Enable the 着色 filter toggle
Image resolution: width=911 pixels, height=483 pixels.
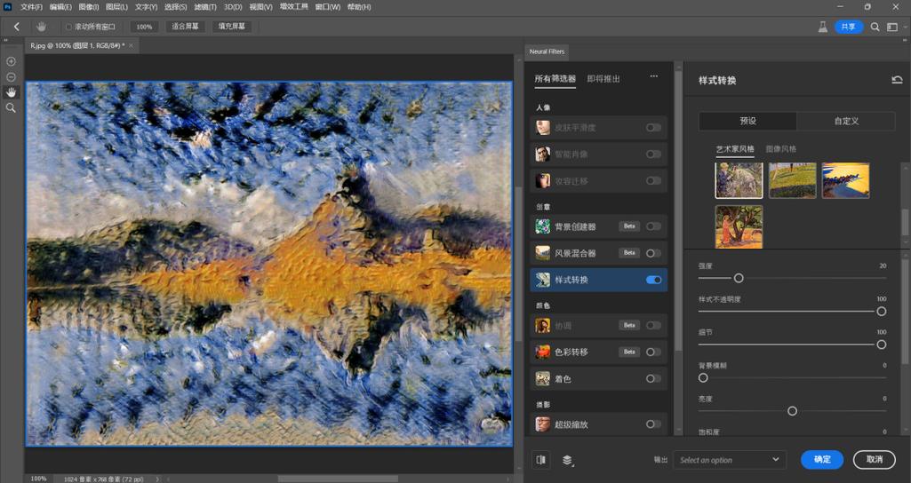(653, 378)
